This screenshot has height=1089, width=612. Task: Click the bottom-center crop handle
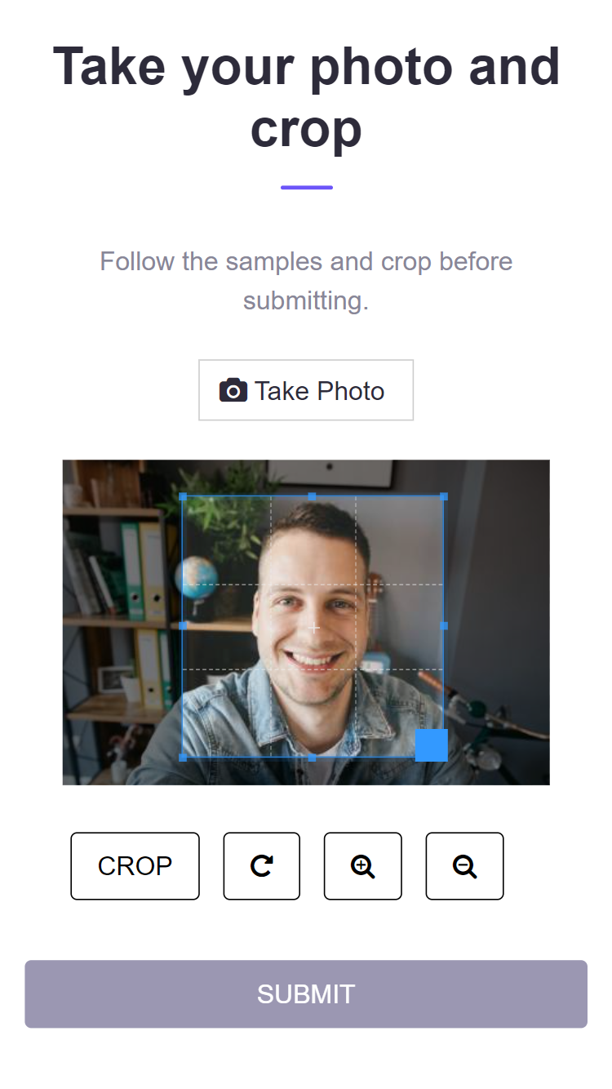coord(313,758)
